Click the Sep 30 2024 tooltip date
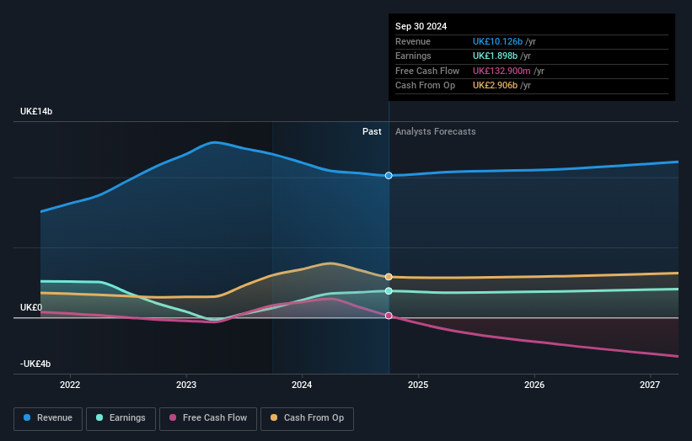Screen dimensions: 692x441 (x=421, y=26)
